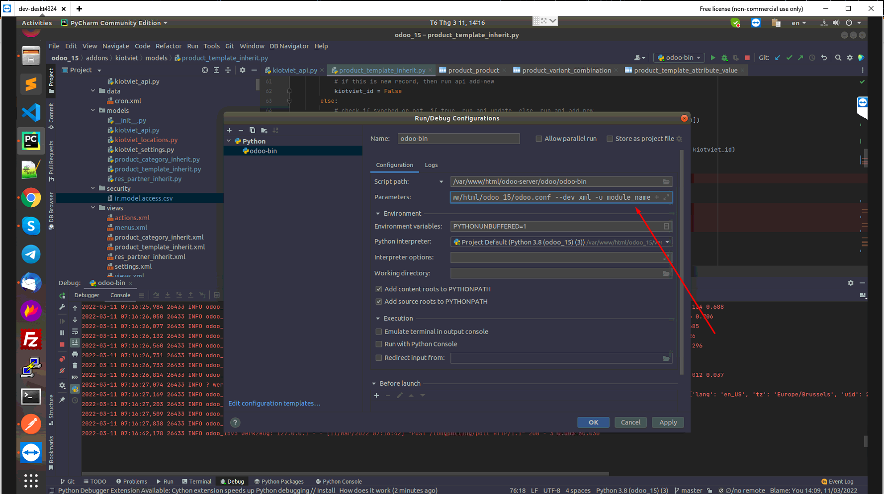This screenshot has height=494, width=884.
Task: Launch FileZilla from the dock
Action: click(31, 340)
